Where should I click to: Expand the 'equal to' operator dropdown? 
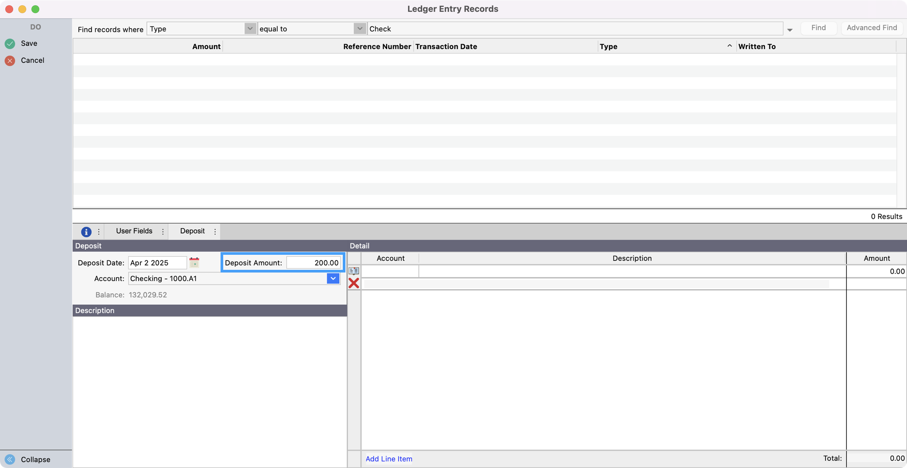(x=360, y=29)
